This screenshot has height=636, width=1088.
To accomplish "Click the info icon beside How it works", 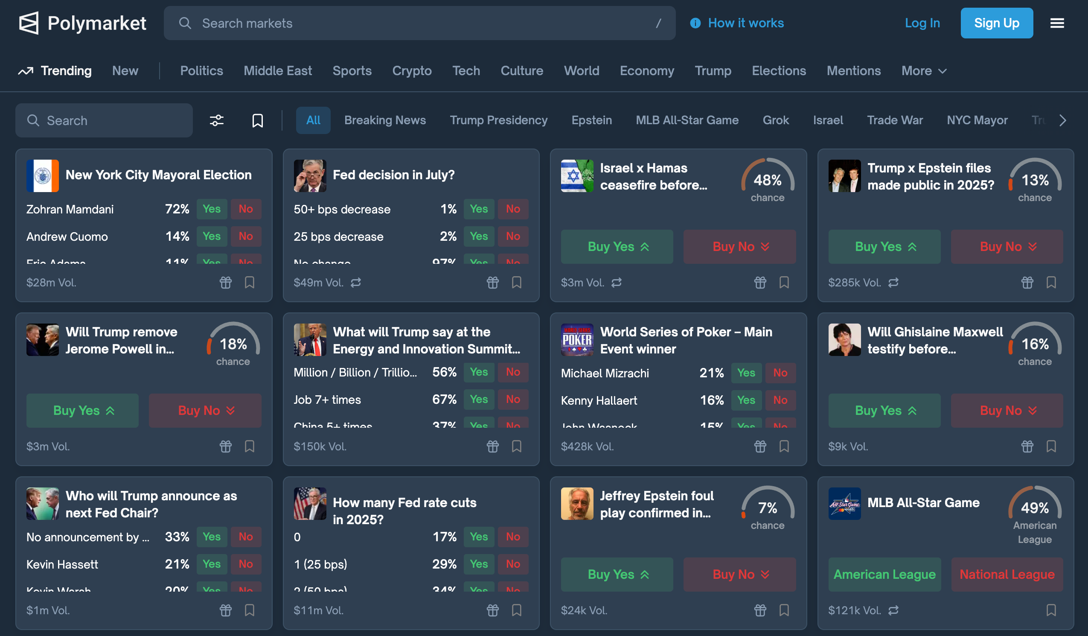I will [x=695, y=23].
